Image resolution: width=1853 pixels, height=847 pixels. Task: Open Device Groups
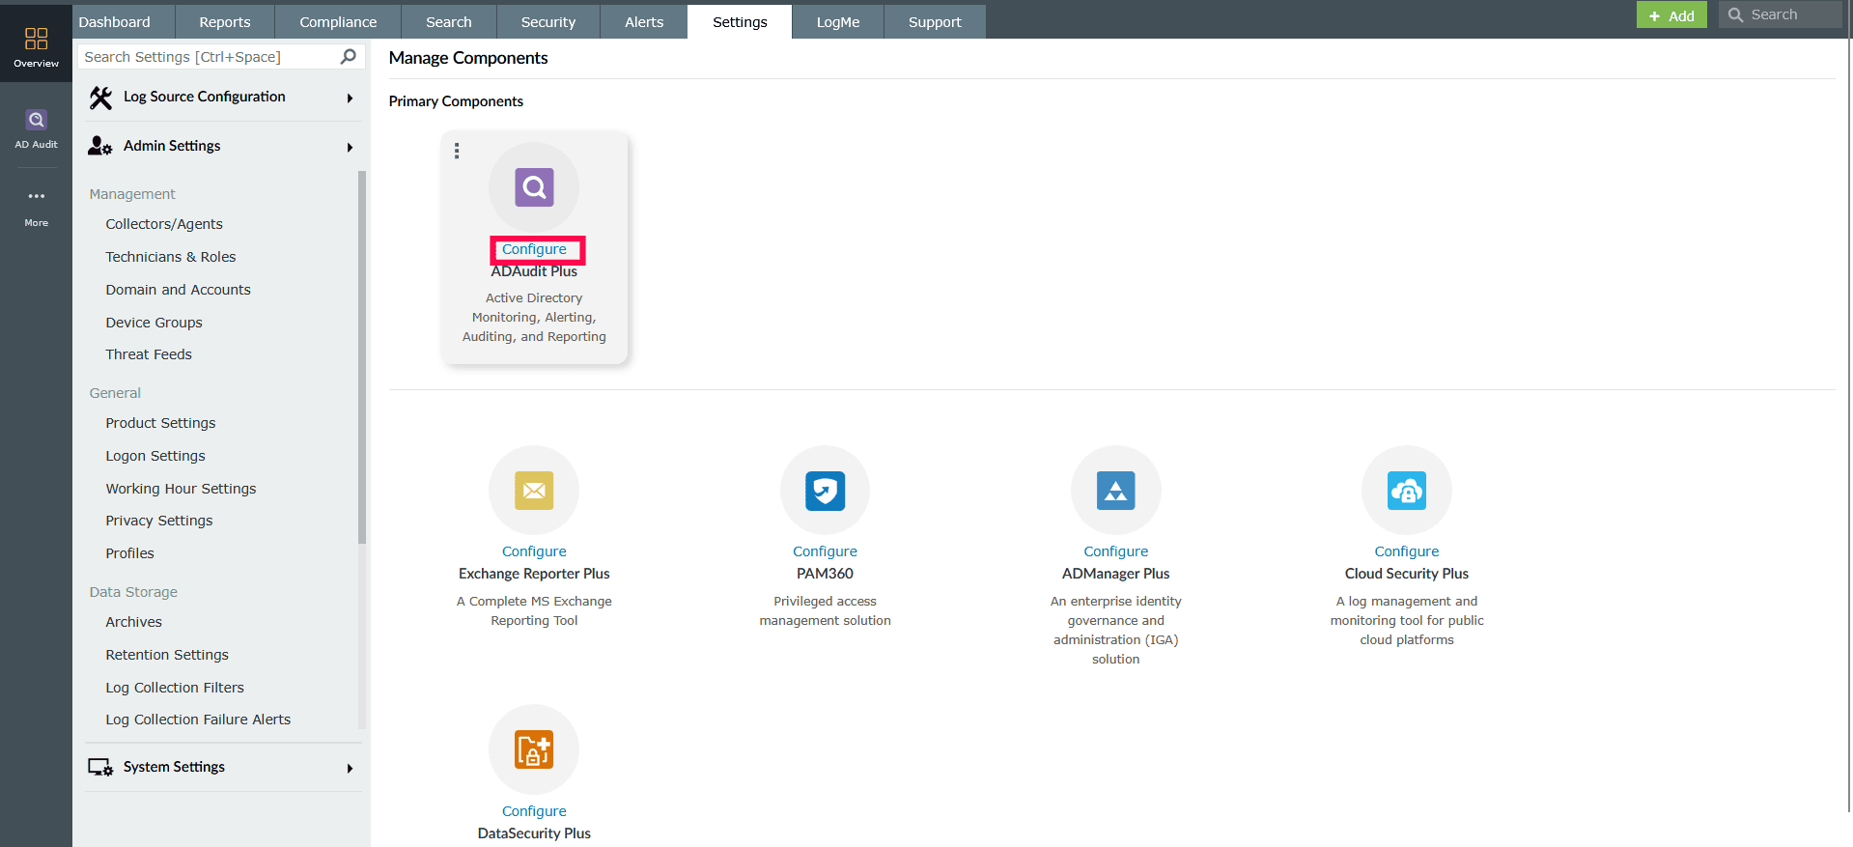(154, 323)
